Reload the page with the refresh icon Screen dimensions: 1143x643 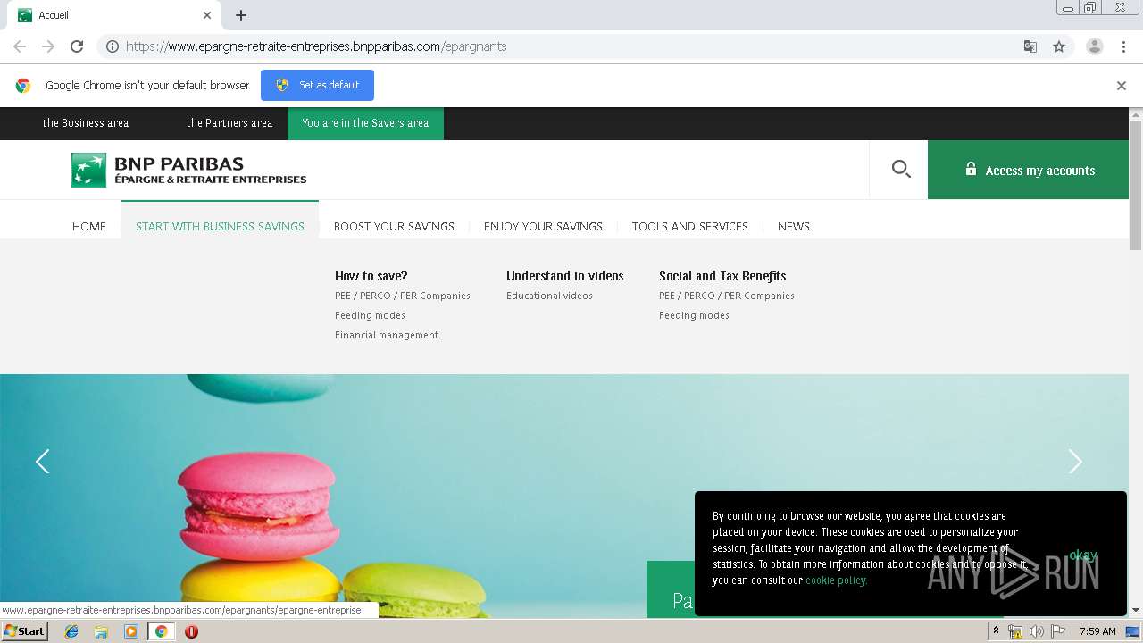[x=77, y=46]
